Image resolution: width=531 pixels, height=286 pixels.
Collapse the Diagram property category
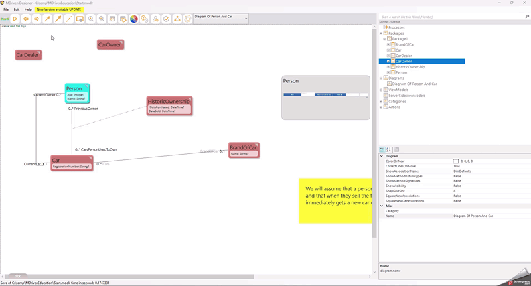[x=382, y=156]
